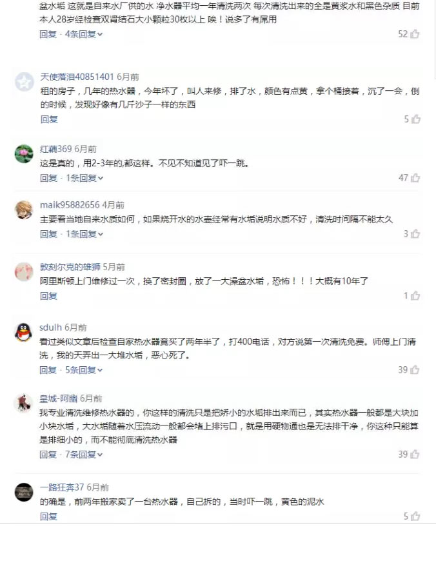Like 一路狂奔37's comment thumbs-up
The height and width of the screenshot is (568, 436).
click(x=415, y=516)
